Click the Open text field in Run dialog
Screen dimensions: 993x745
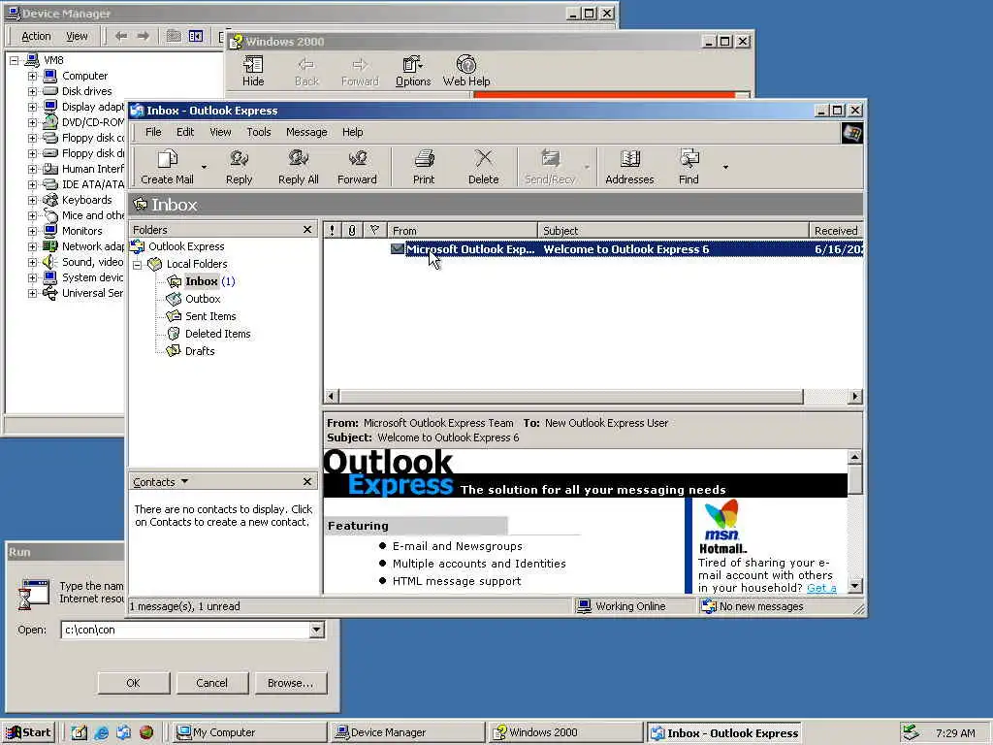(x=185, y=630)
